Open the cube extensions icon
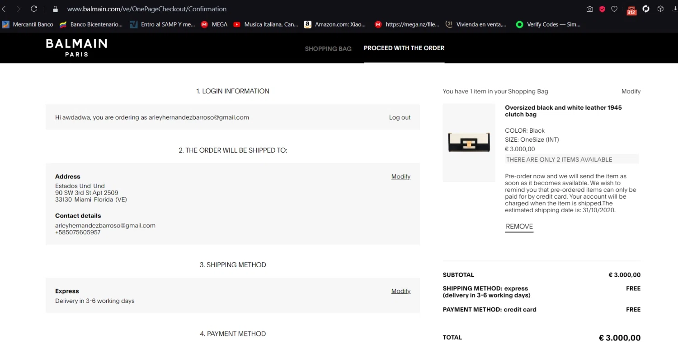 (x=660, y=9)
